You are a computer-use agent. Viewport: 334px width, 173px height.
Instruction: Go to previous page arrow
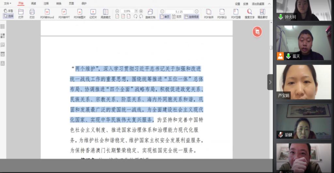tap(162, 11)
